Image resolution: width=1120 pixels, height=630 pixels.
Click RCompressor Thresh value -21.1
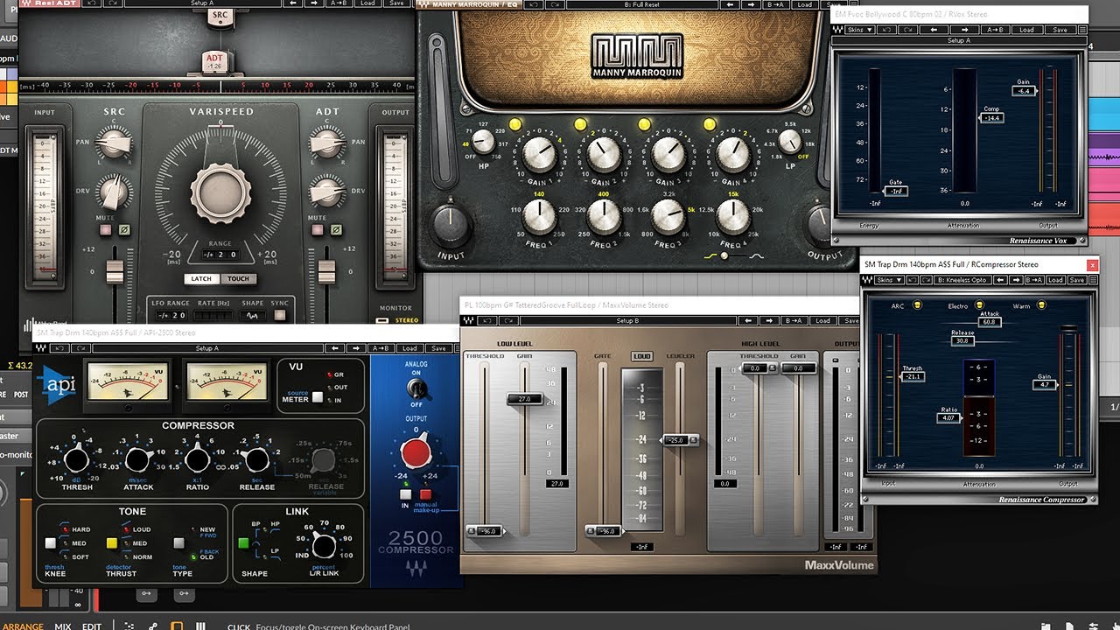pyautogui.click(x=911, y=377)
